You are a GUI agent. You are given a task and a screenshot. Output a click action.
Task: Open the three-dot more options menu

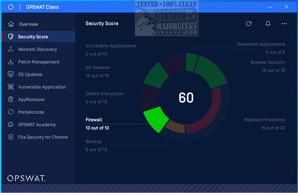click(x=284, y=23)
